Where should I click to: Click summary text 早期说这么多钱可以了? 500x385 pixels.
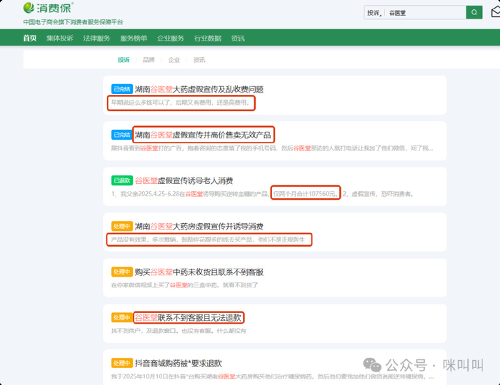tap(180, 103)
